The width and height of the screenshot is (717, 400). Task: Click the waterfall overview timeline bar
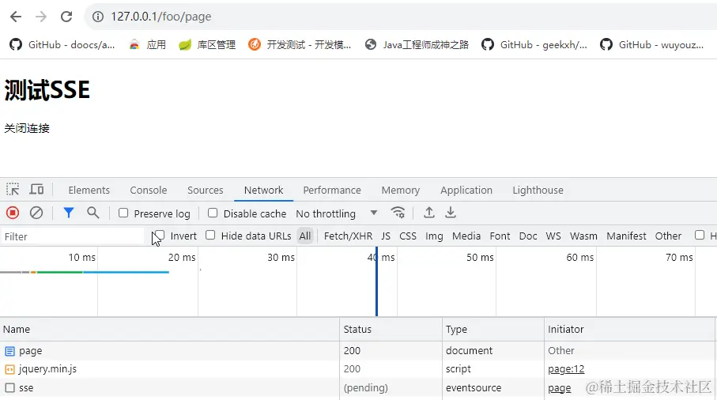(x=85, y=272)
